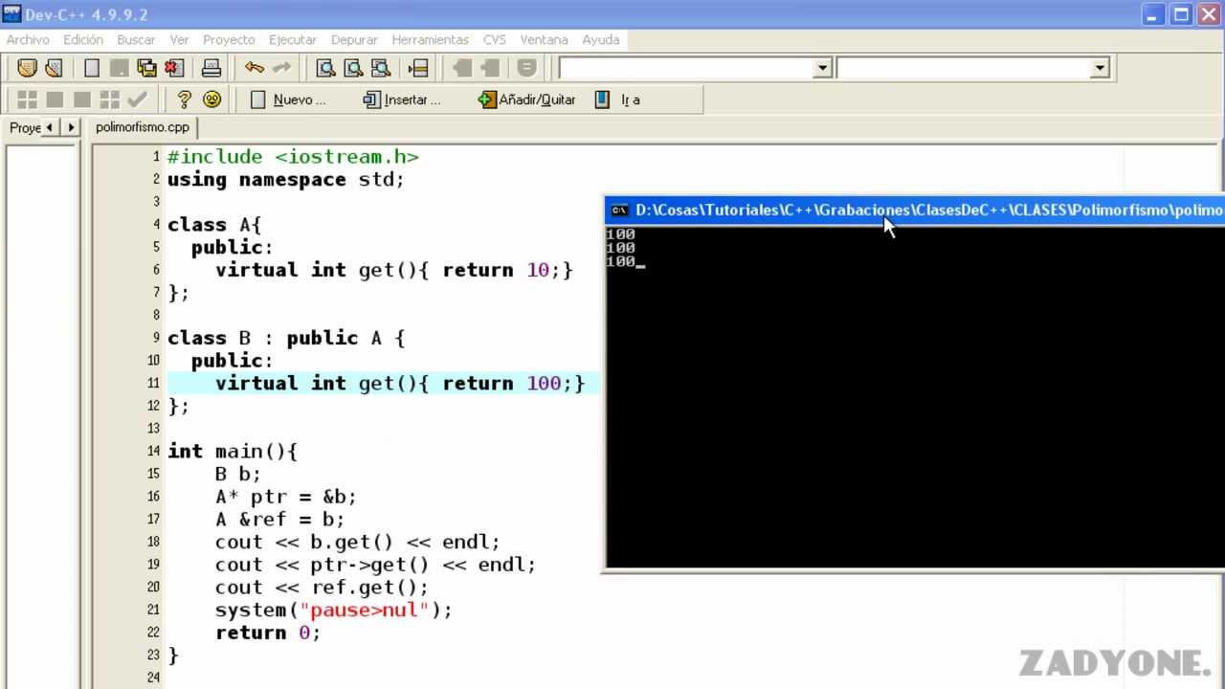Viewport: 1225px width, 689px height.
Task: Click the 'A &ref = b;' line
Action: tap(280, 520)
